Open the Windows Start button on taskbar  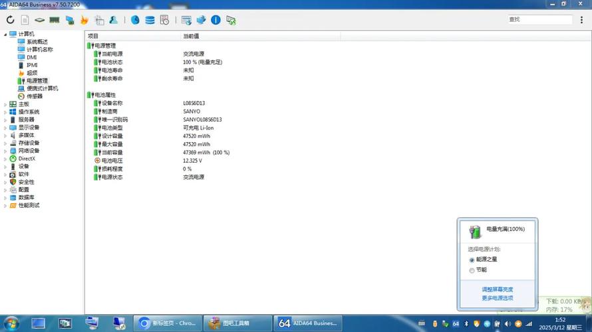click(9, 323)
